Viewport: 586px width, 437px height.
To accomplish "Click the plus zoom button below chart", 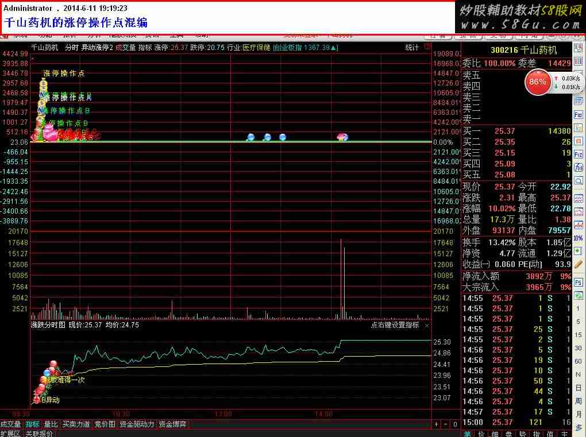I will pos(437,424).
